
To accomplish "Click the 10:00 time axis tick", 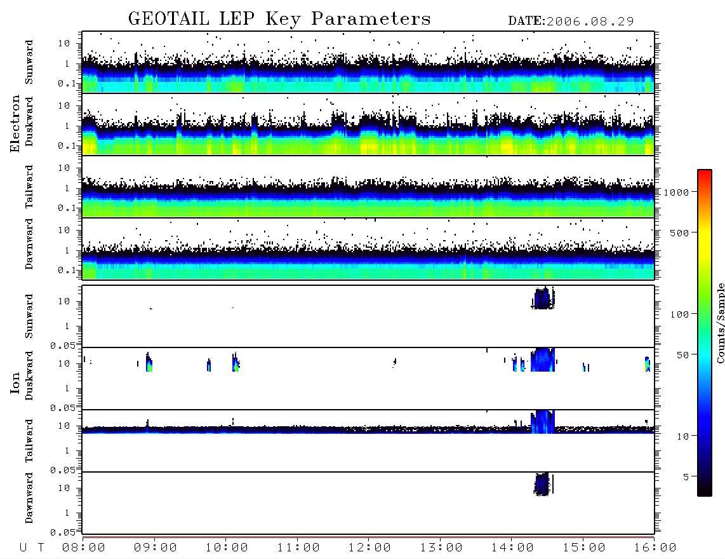I will [x=227, y=548].
